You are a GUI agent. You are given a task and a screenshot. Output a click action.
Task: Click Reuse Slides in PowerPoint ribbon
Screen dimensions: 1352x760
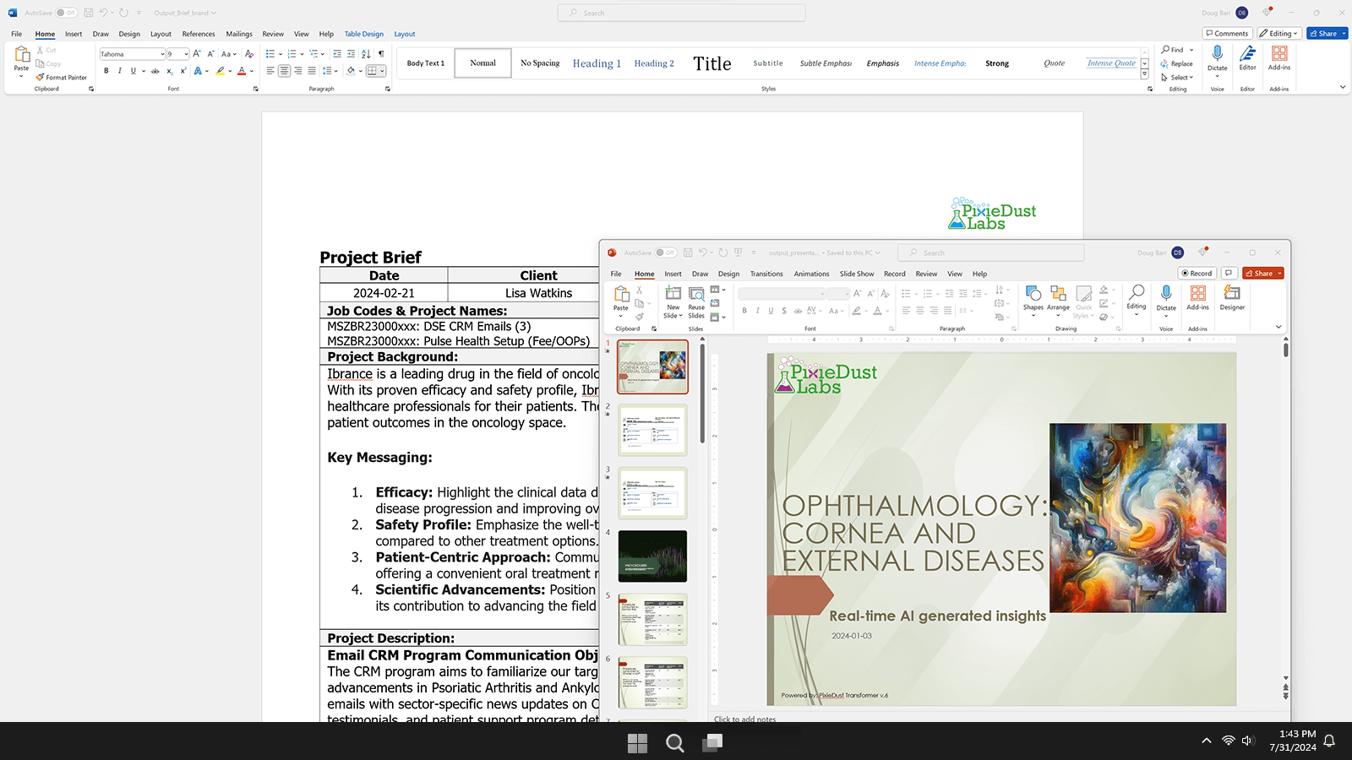696,301
